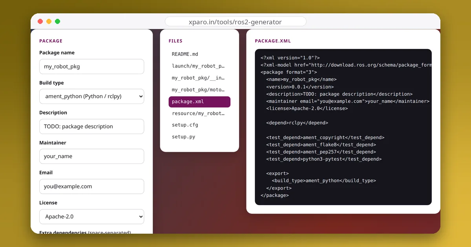Select package.xml in the files list

pyautogui.click(x=199, y=102)
